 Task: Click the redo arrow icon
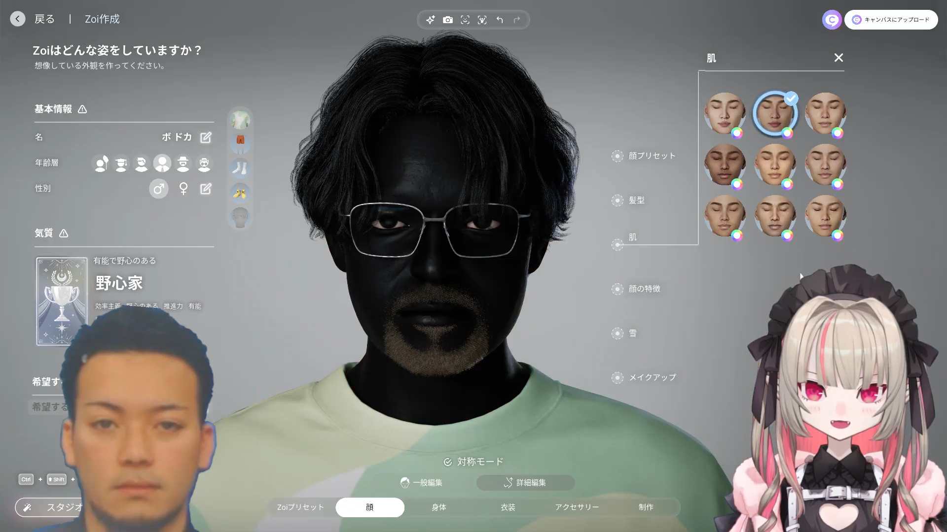click(517, 20)
